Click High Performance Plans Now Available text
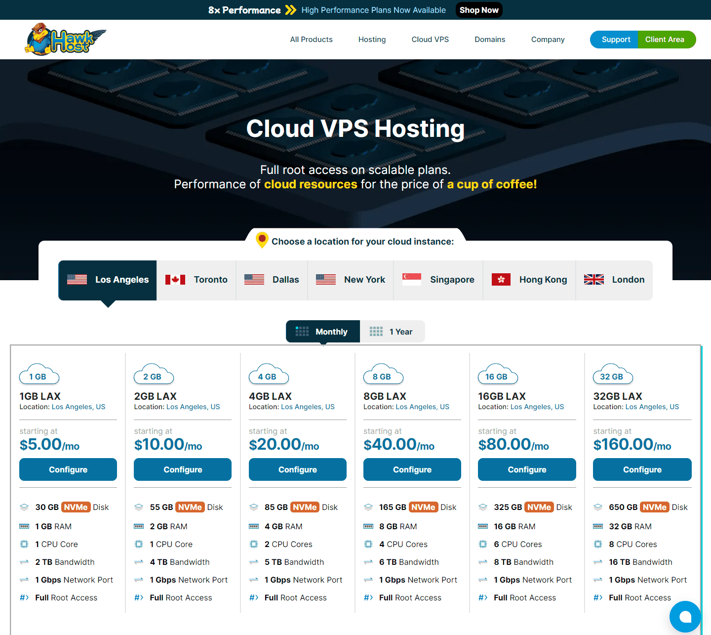The image size is (711, 635). [x=374, y=10]
